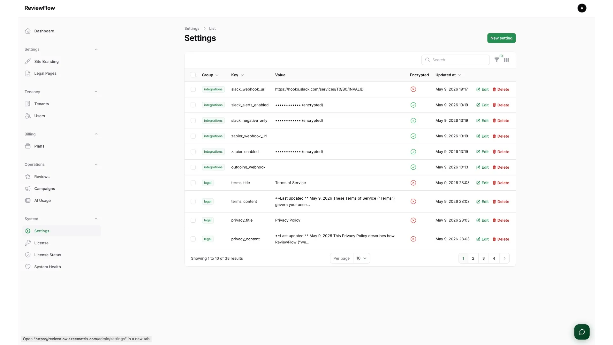Toggle columns icon next to filter

point(506,60)
